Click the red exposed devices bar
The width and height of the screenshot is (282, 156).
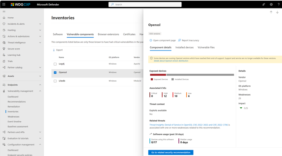click(x=158, y=75)
